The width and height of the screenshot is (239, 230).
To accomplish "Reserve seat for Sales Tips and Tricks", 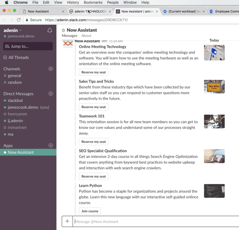I will (94, 107).
